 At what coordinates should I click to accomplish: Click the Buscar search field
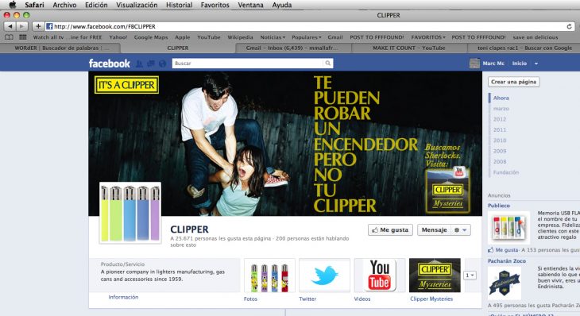[248, 64]
